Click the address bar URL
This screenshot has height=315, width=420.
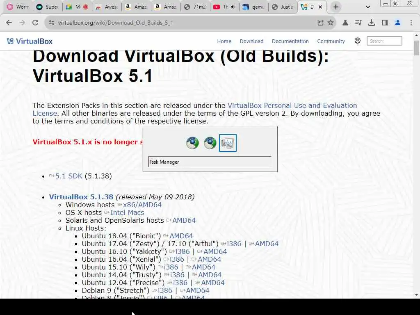pos(115,23)
